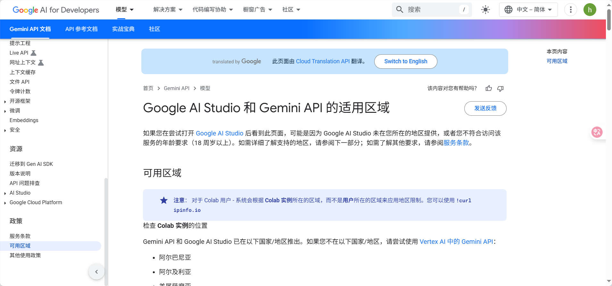Expand the AI Studio sidebar section

point(5,193)
